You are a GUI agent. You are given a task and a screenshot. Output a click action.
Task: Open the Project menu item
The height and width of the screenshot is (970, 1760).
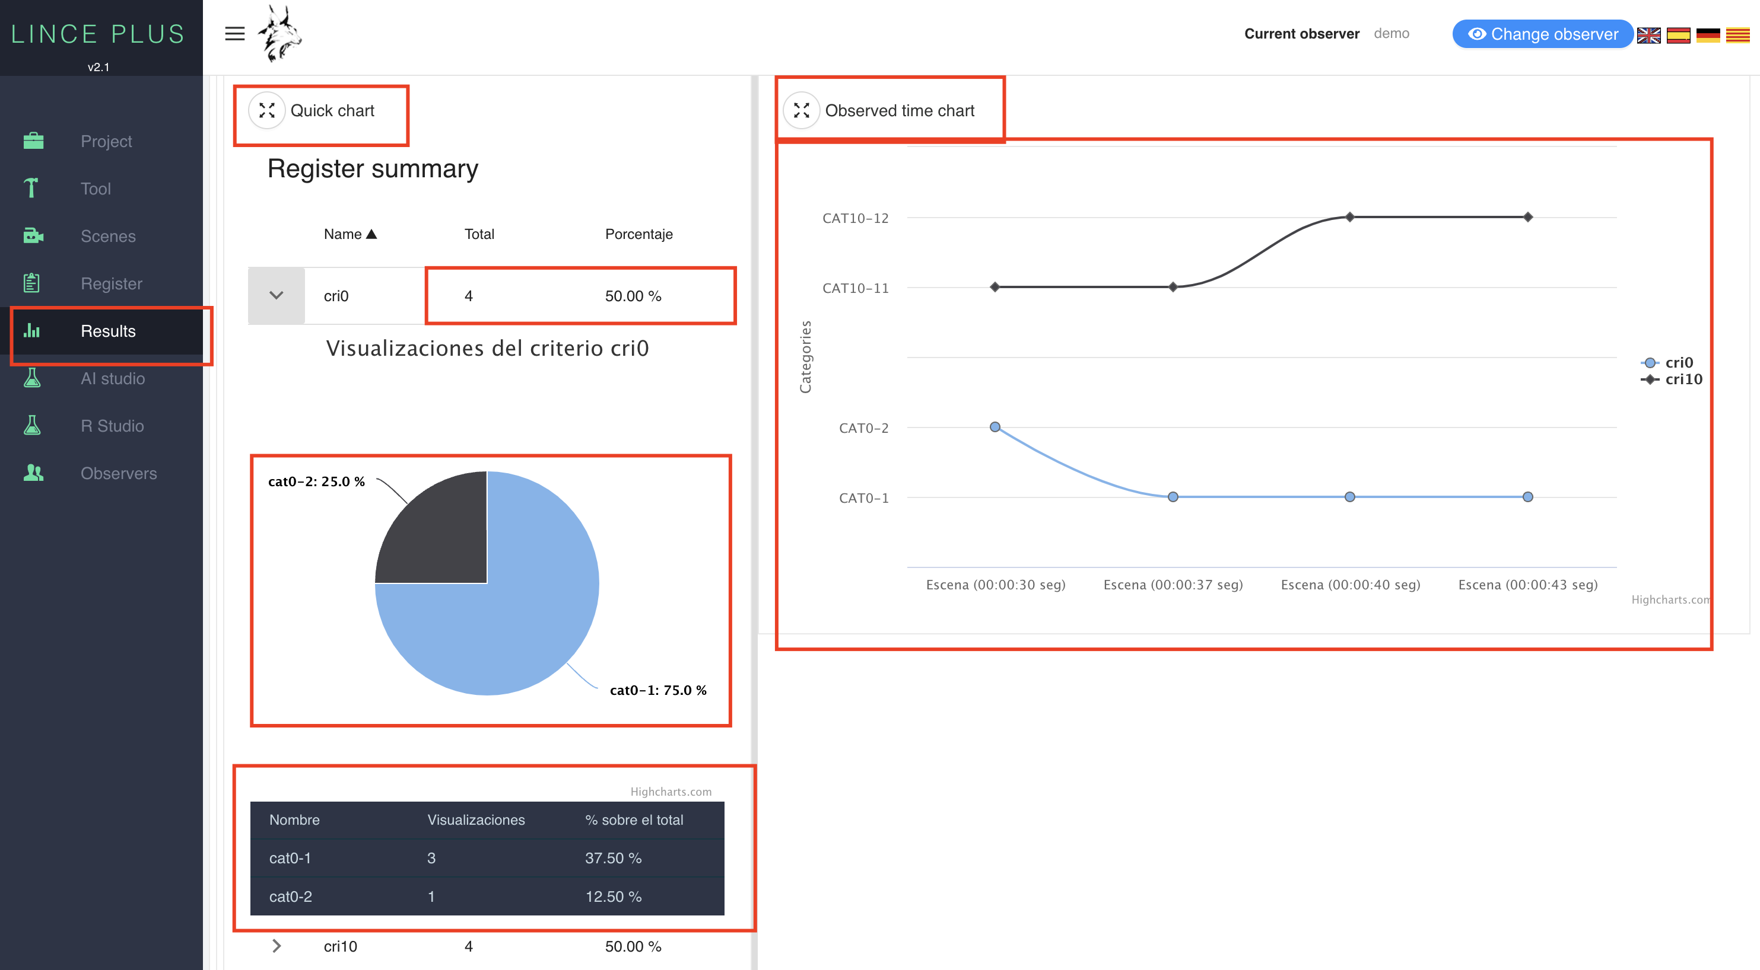pyautogui.click(x=101, y=141)
